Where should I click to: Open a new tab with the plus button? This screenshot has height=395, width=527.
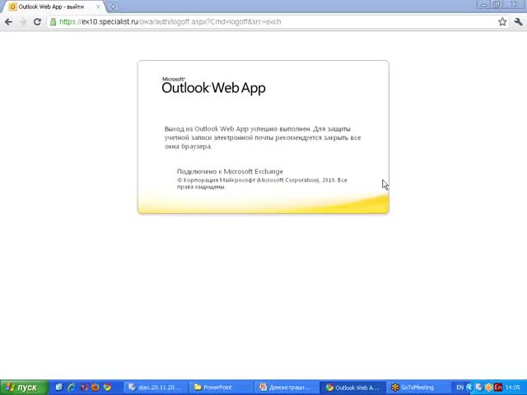click(114, 7)
